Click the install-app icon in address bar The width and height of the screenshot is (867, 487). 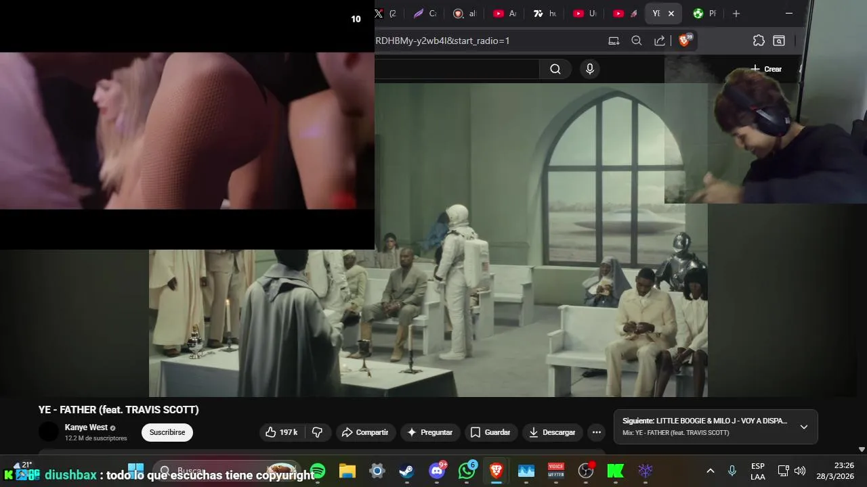[x=614, y=41]
